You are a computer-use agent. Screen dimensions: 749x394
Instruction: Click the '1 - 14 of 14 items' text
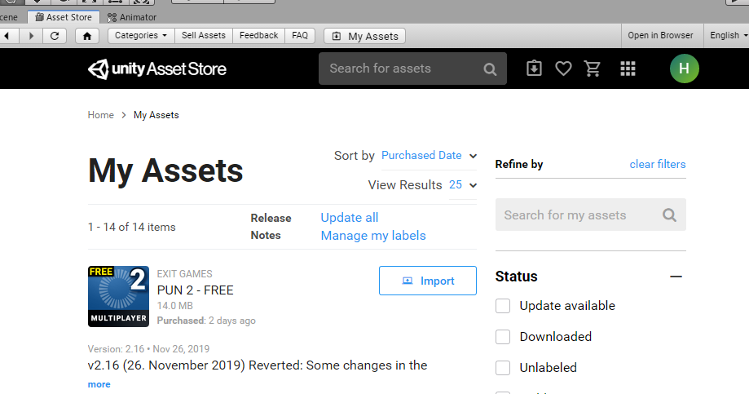(x=132, y=227)
